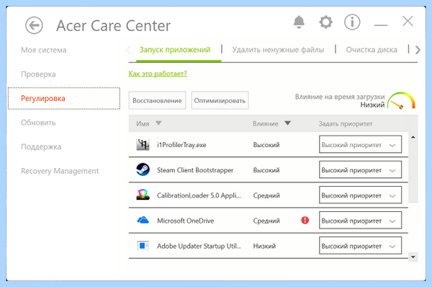
Task: Click the i1ProfilerTray.exe app icon
Action: tap(143, 145)
